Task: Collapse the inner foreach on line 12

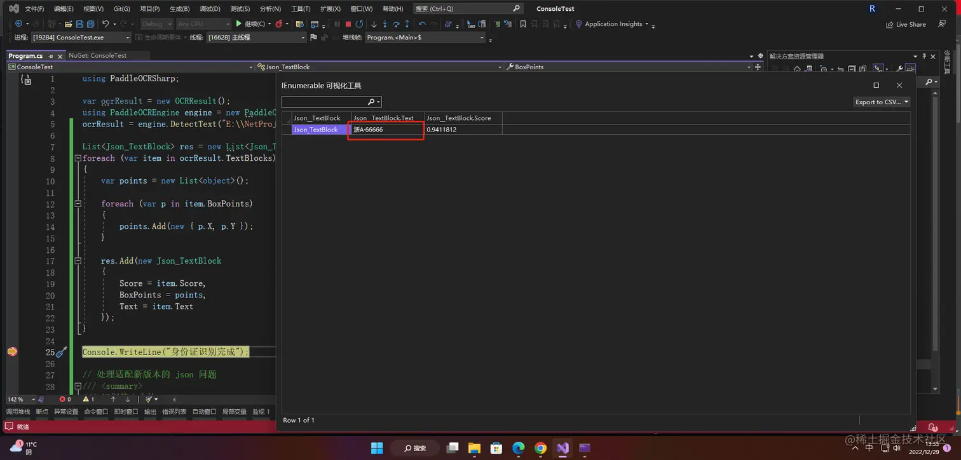Action: (78, 204)
